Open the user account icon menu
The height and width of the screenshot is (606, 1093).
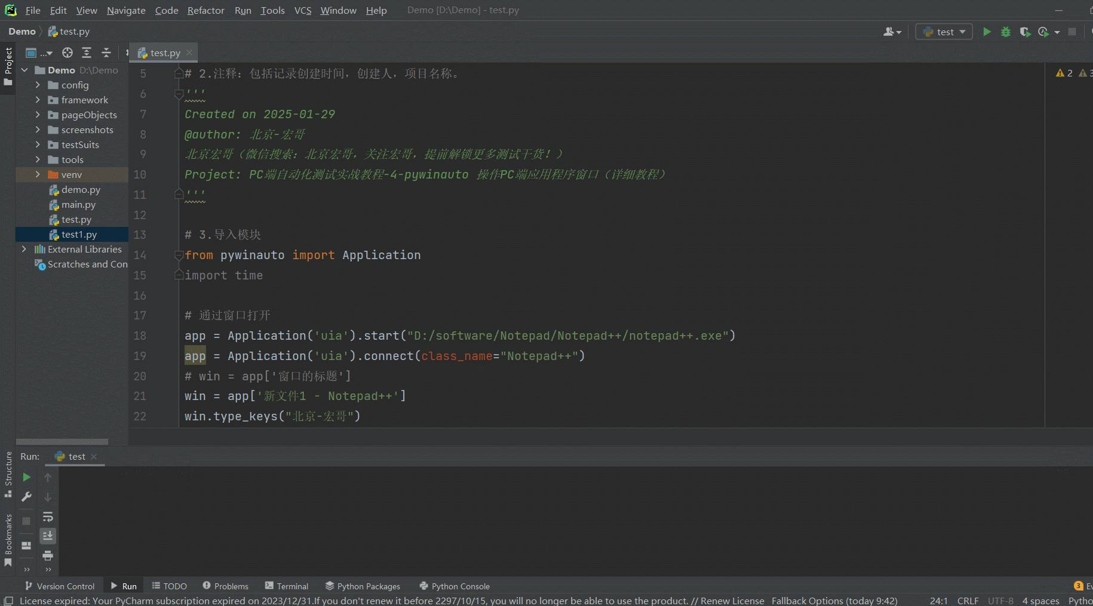click(x=892, y=32)
